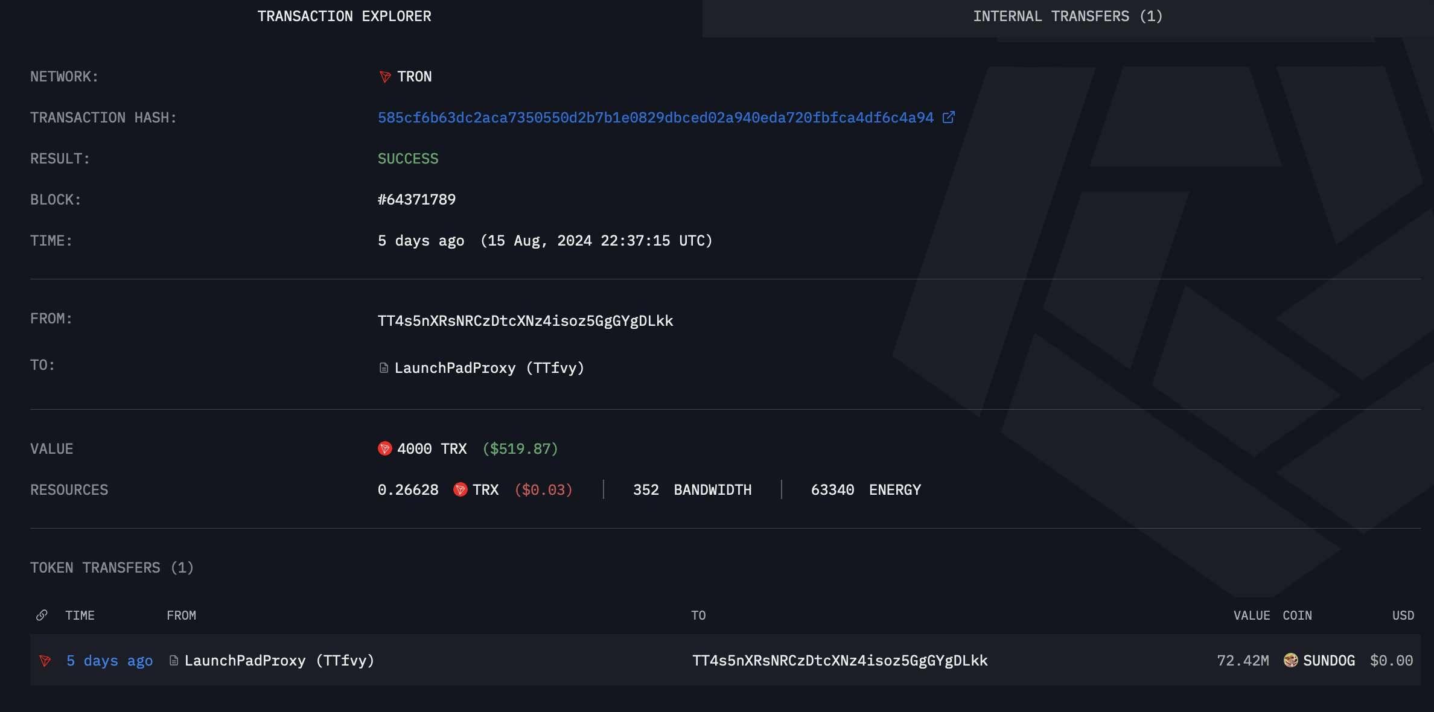Click the chain link icon in table header
Viewport: 1434px width, 712px height.
42,615
